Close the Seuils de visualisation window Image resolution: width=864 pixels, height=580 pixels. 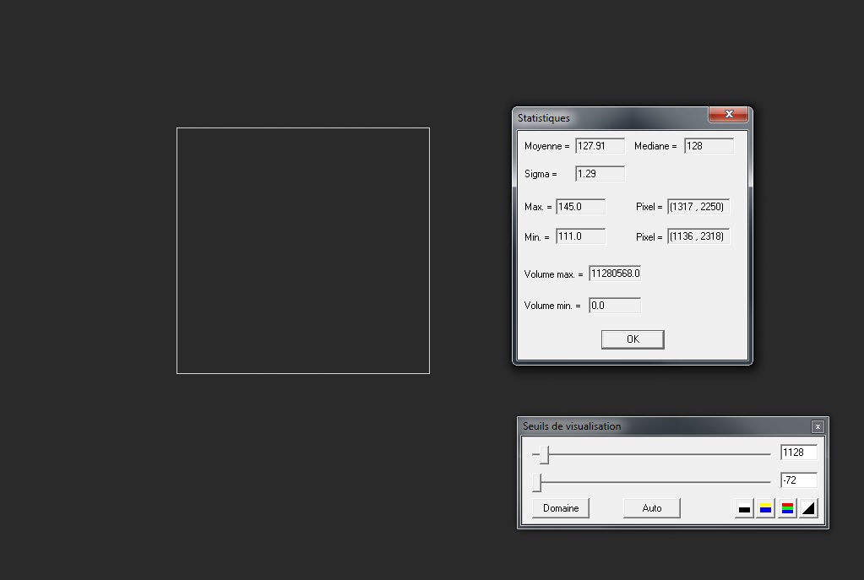click(x=818, y=426)
